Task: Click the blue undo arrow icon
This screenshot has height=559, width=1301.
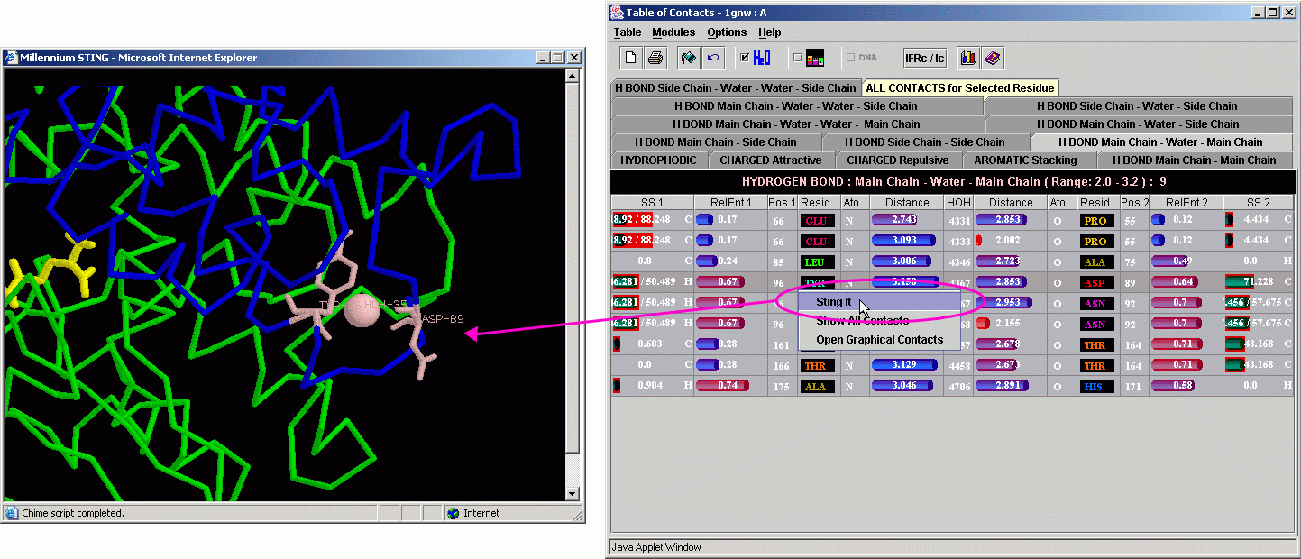Action: click(x=713, y=58)
